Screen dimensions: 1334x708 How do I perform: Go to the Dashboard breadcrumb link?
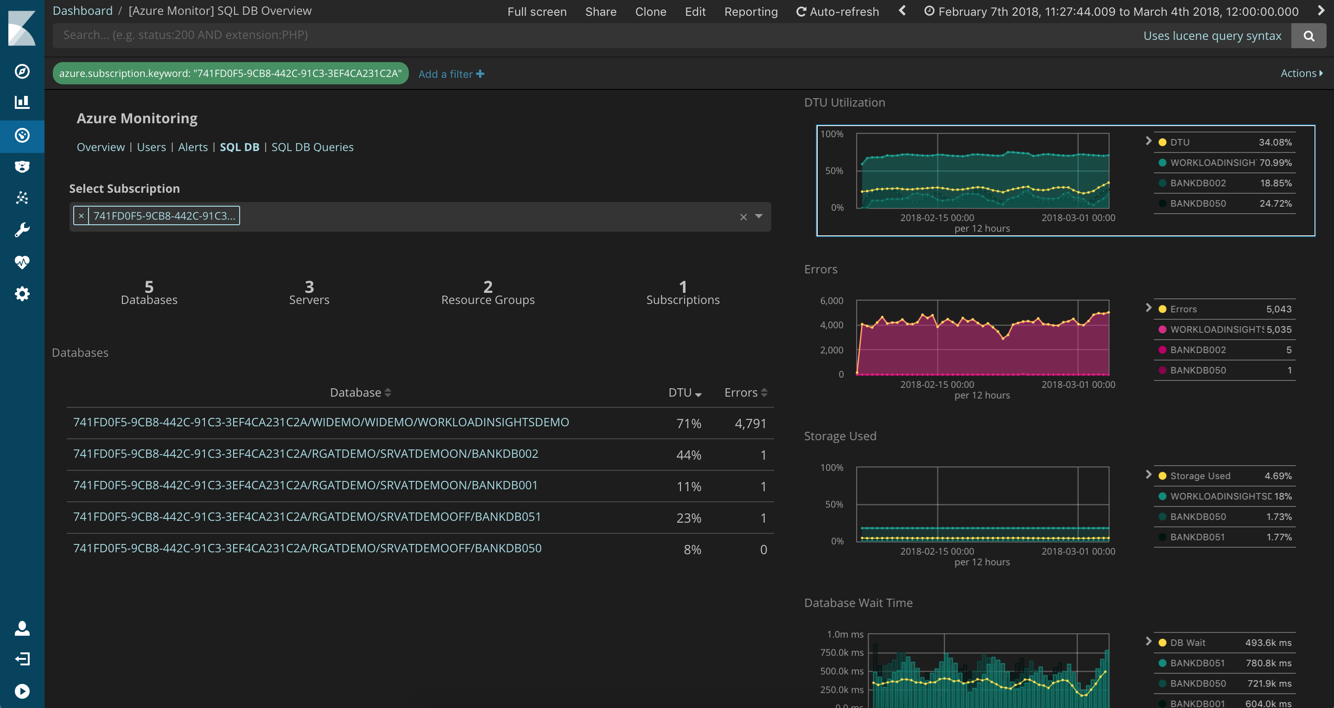83,11
